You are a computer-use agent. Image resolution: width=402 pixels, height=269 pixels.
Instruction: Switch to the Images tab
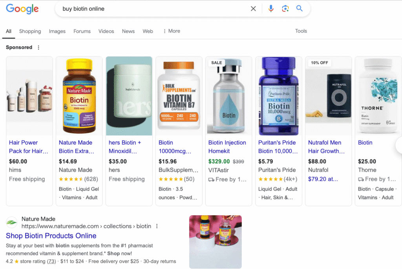(57, 31)
